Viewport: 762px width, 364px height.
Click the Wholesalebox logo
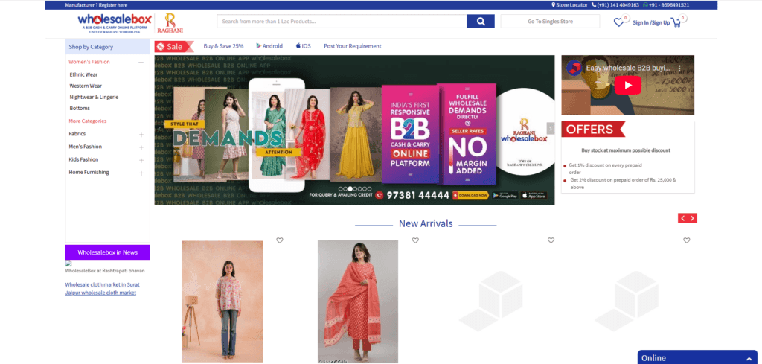tap(115, 22)
